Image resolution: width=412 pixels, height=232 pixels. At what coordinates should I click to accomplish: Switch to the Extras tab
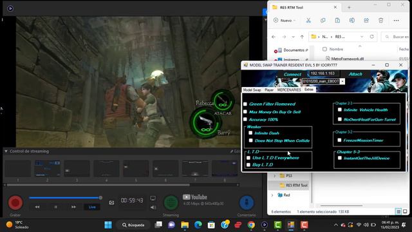[309, 90]
